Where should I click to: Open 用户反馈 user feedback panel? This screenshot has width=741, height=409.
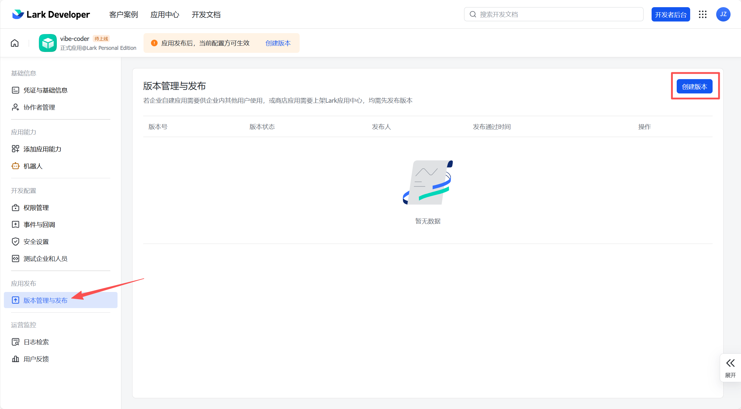point(37,359)
